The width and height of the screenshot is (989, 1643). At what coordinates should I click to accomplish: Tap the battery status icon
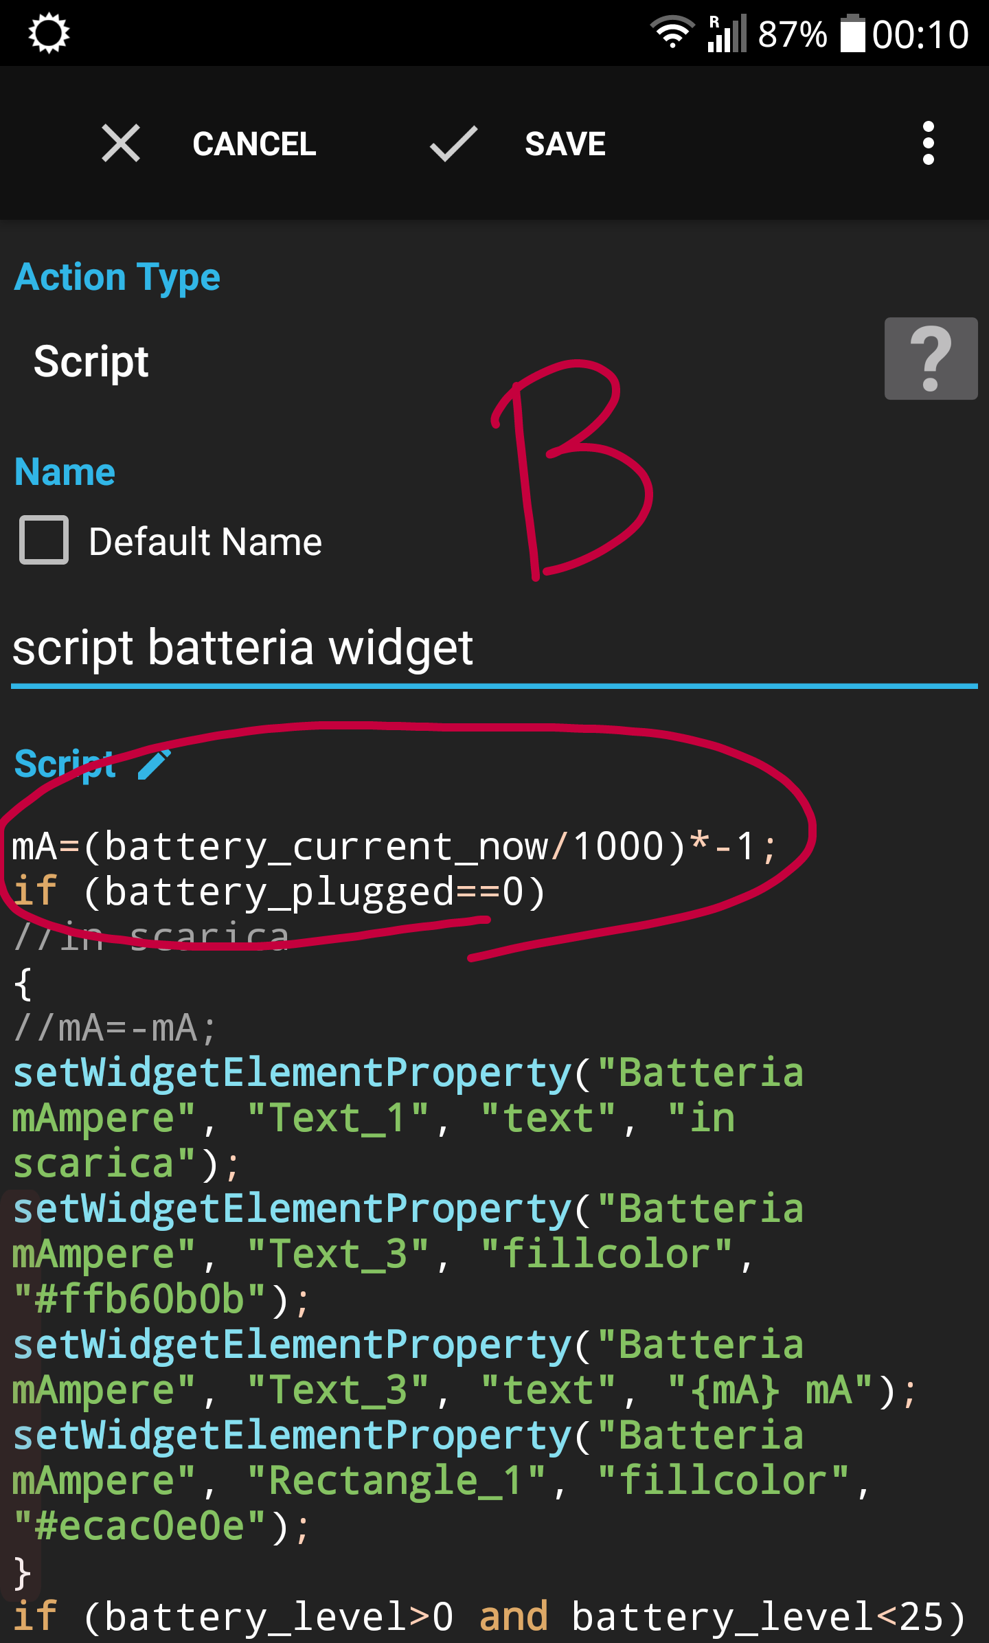(852, 33)
